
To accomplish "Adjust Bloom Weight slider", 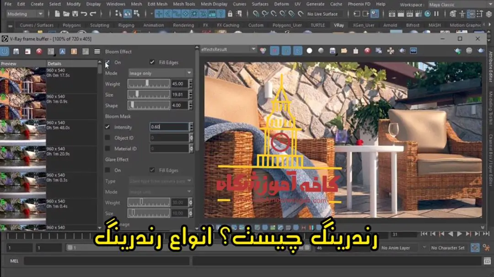I will point(148,84).
